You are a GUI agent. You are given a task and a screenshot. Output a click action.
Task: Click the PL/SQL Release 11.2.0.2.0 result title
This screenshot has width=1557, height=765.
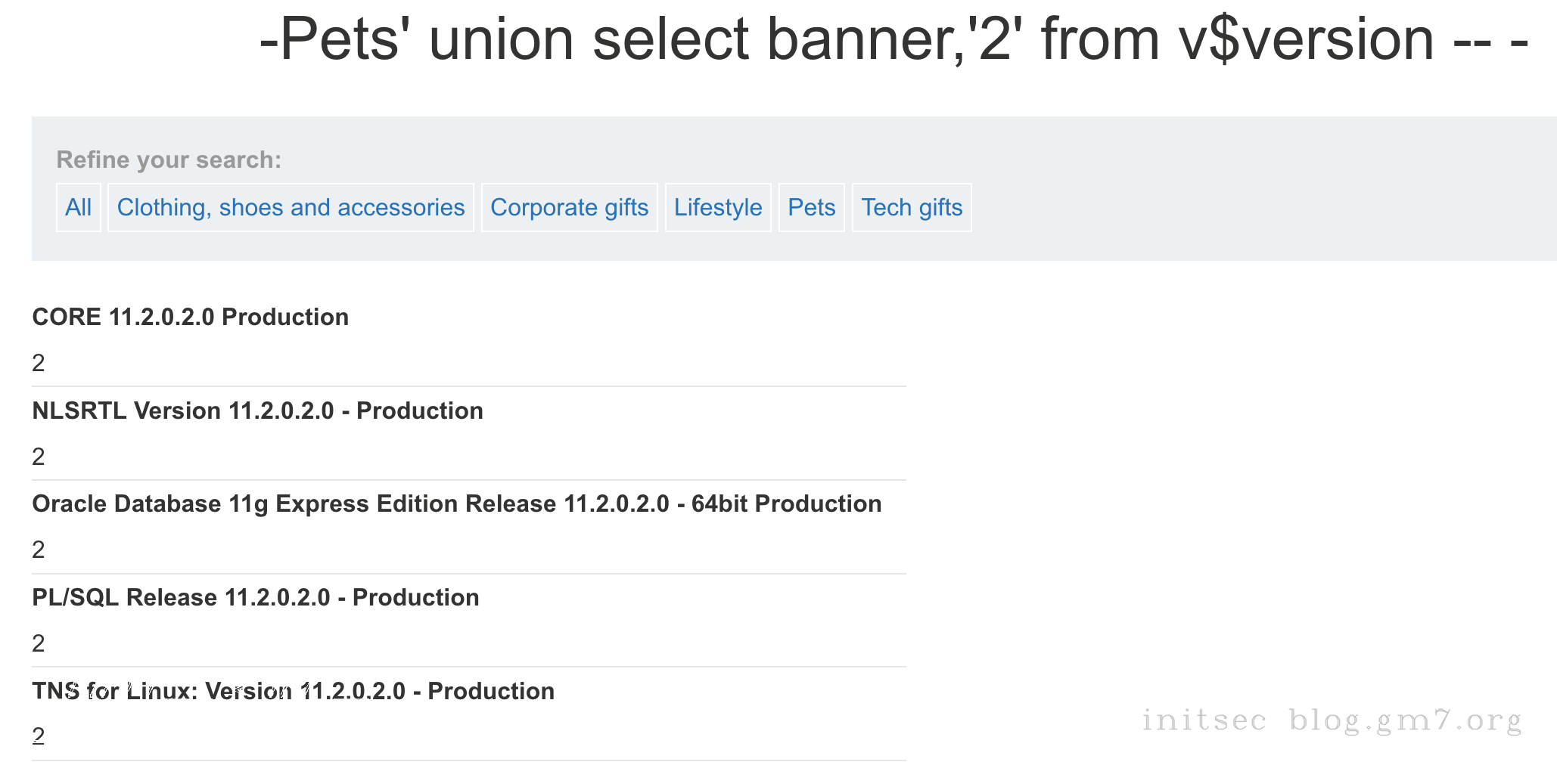tap(255, 597)
